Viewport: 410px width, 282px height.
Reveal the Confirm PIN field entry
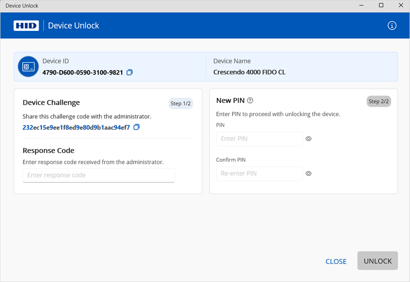point(308,173)
